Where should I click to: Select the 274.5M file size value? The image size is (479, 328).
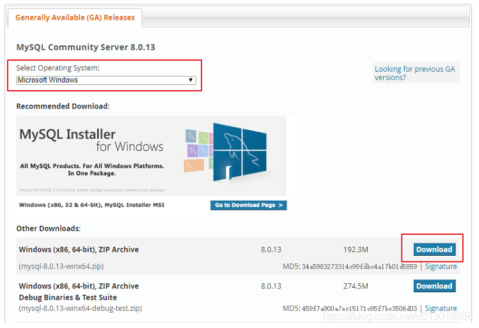[x=356, y=286]
